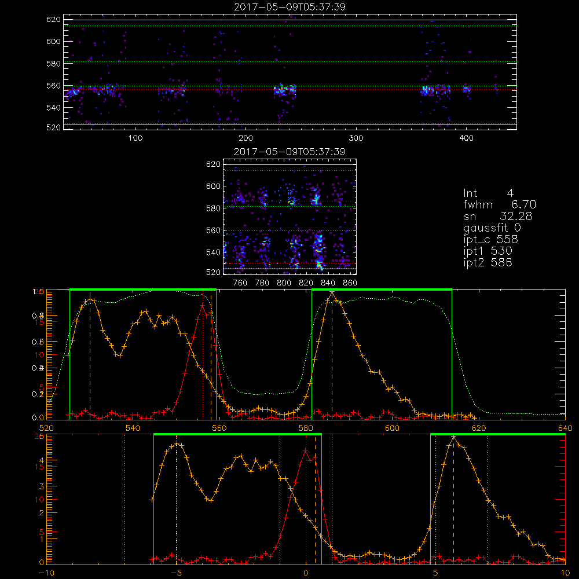579x579 pixels.
Task: Click x-axis label 860 of the middle plot
Action: pyautogui.click(x=350, y=283)
